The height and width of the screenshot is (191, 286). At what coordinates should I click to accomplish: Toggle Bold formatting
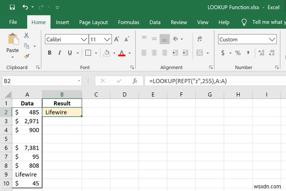point(49,53)
